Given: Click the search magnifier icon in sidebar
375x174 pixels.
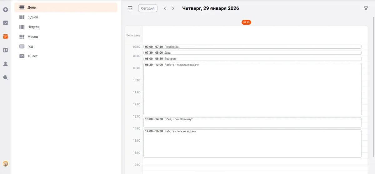Looking at the screenshot, I should click(5, 77).
